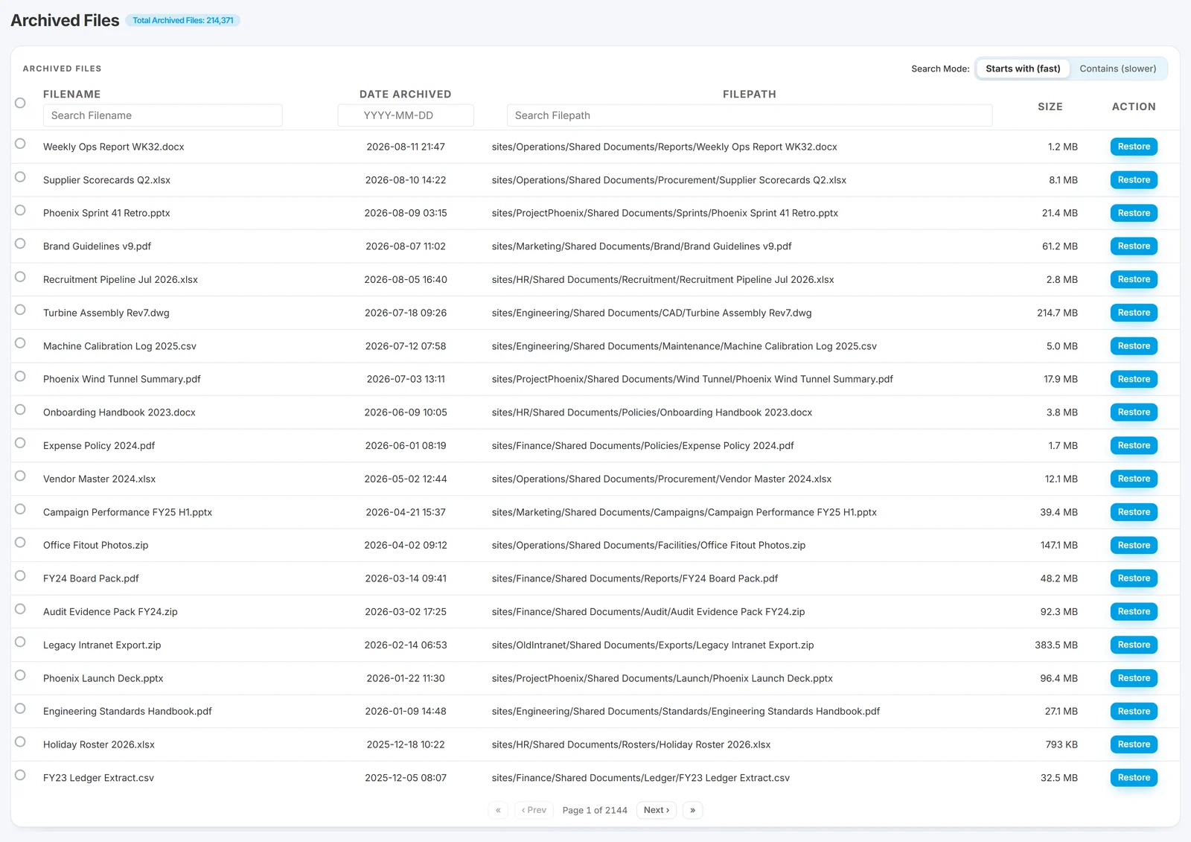1191x842 pixels.
Task: Toggle the select-all radio in the header
Action: (x=20, y=103)
